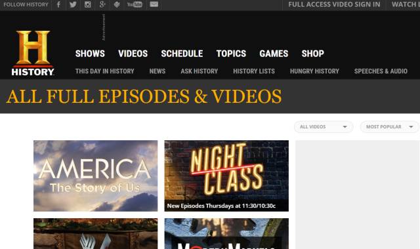420x249 pixels.
Task: Open the Twitter bird icon
Action: click(73, 5)
